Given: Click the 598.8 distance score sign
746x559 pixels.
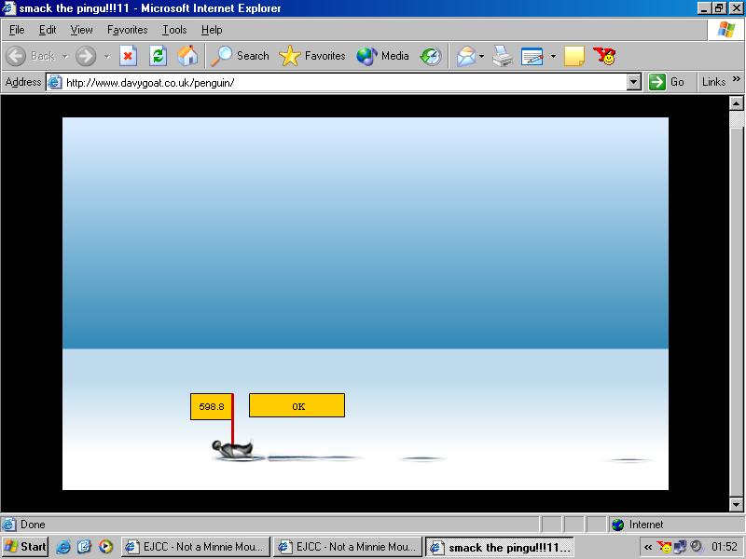Looking at the screenshot, I should 212,406.
